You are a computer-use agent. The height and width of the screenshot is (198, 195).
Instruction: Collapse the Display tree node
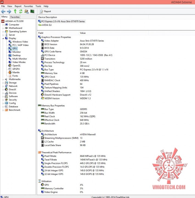coord(3,38)
